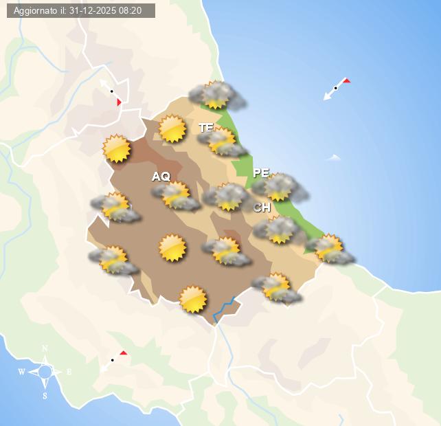
Task: Click the wind arrow in the southwest corner
Action: [113, 361]
